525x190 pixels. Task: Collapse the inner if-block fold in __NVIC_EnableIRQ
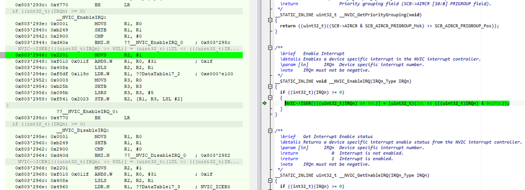coord(270,98)
